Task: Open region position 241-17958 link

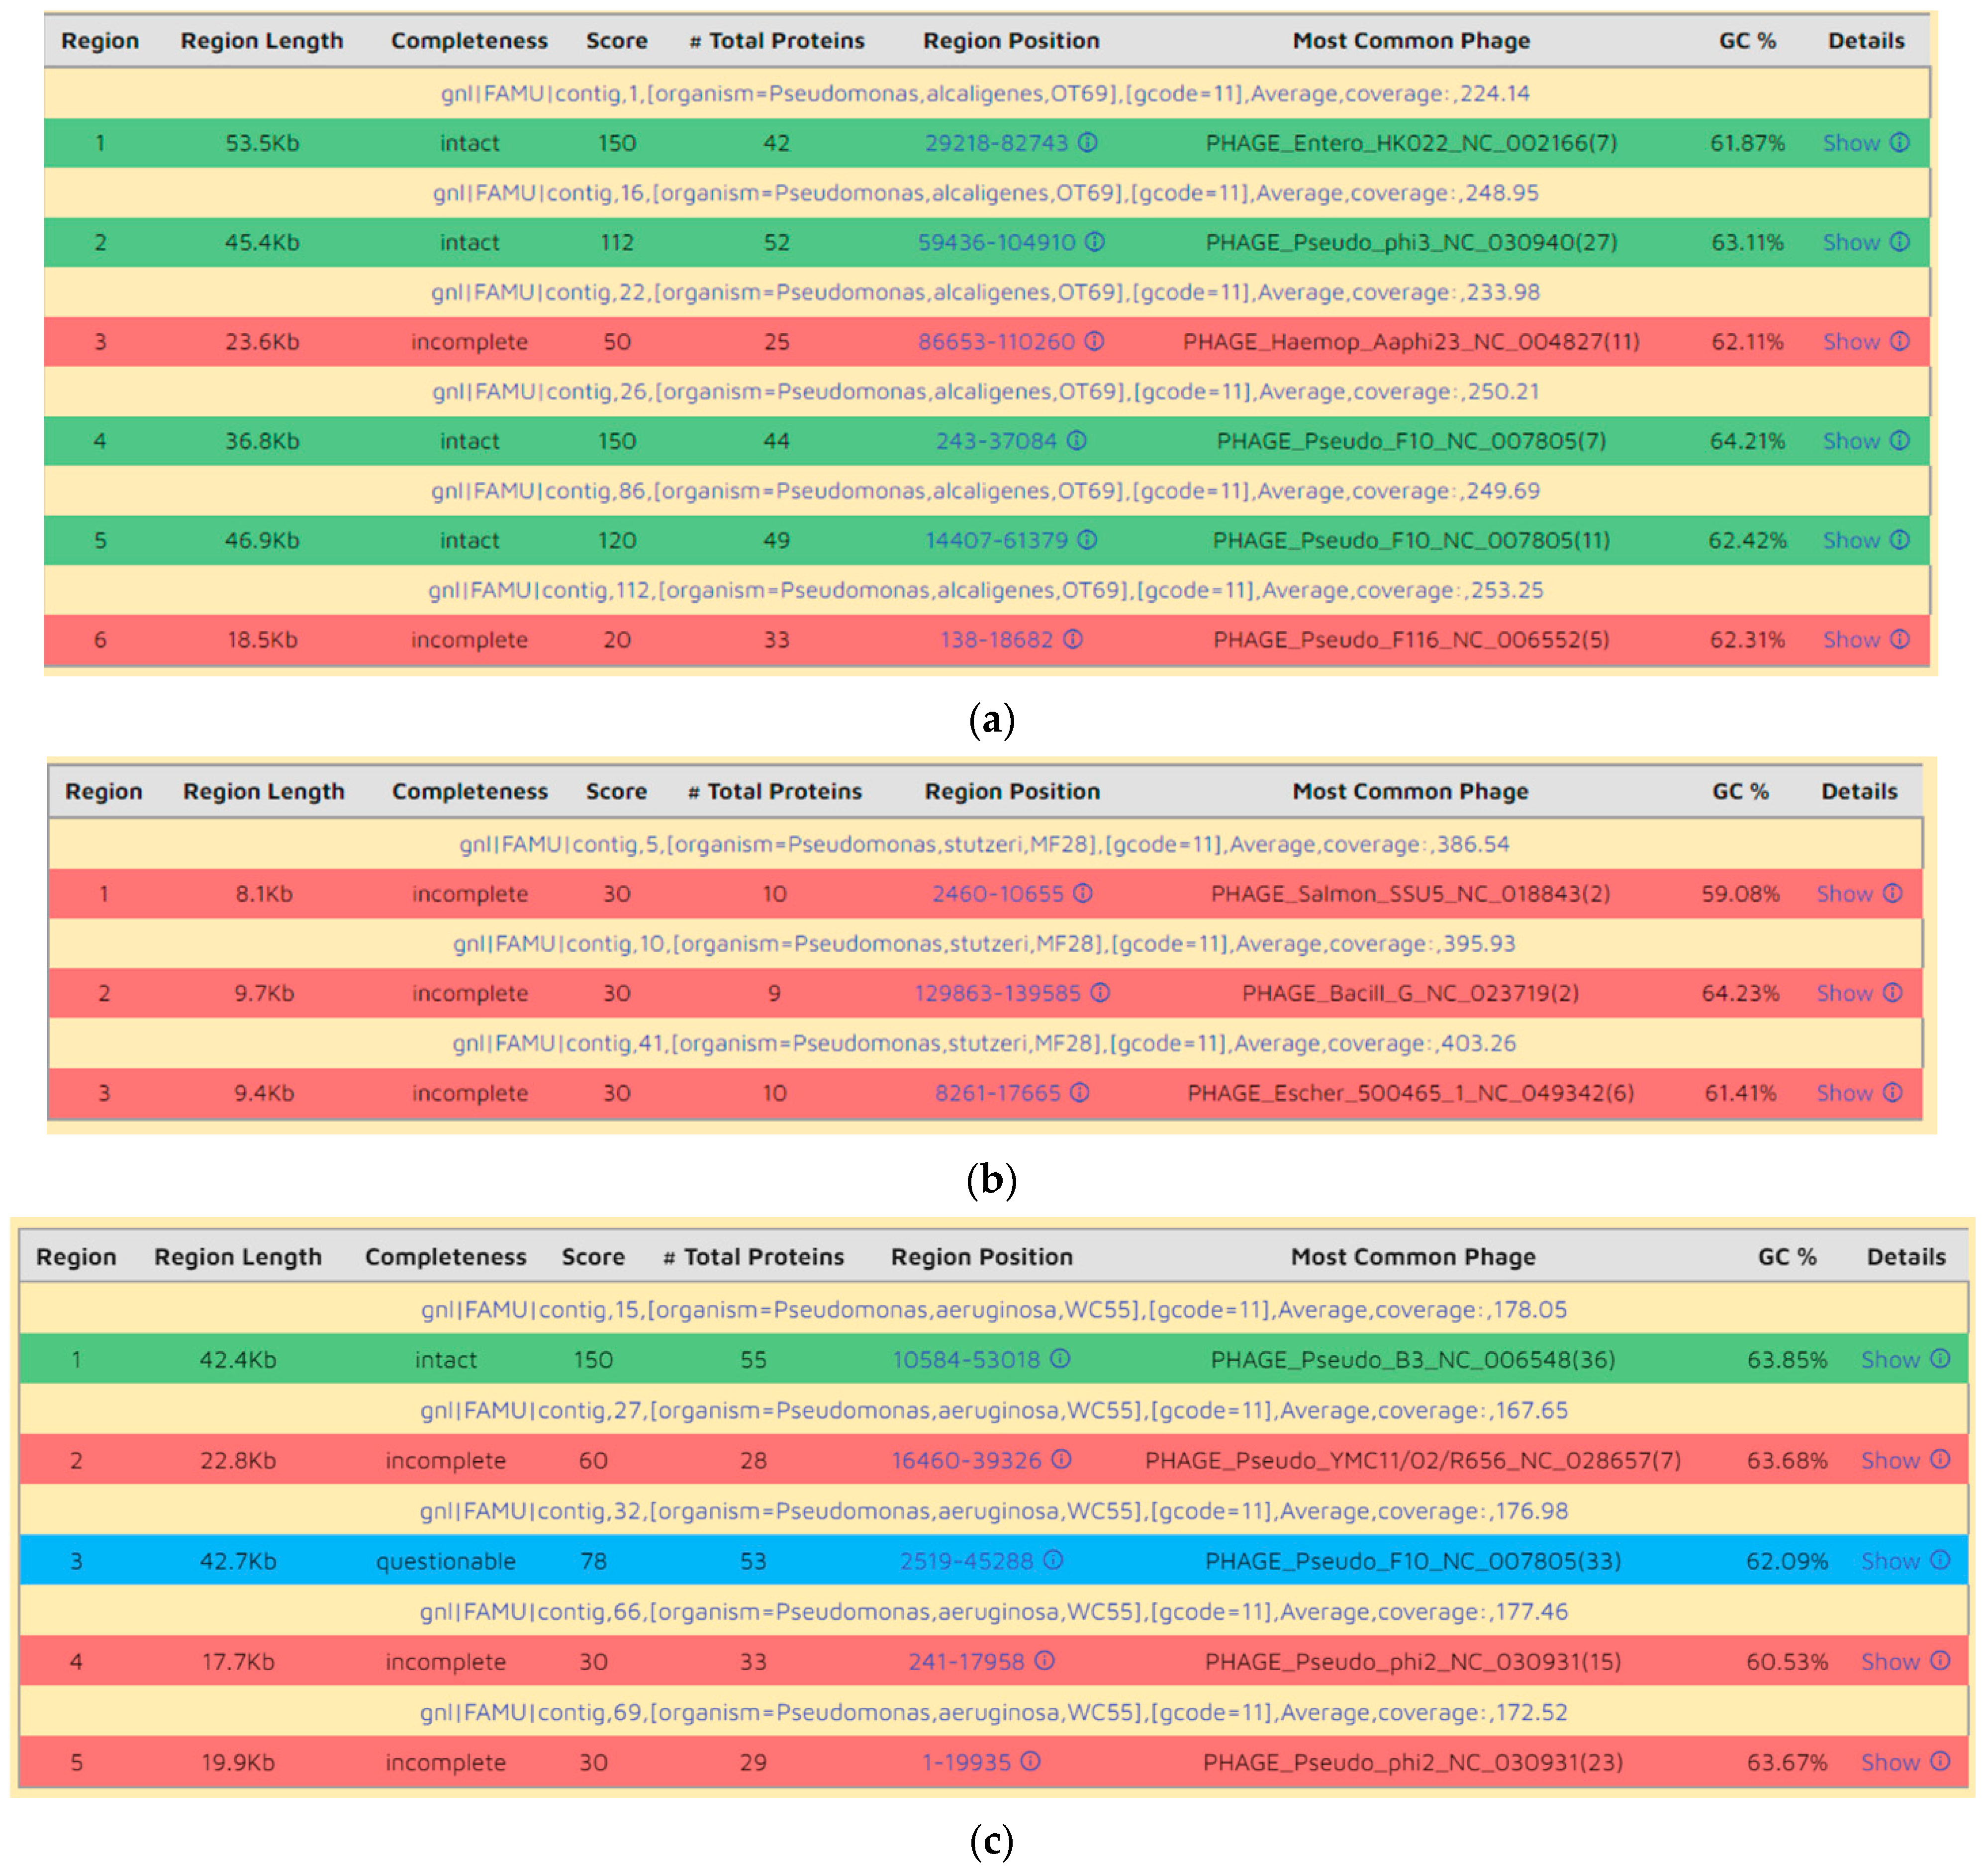Action: (x=966, y=1661)
